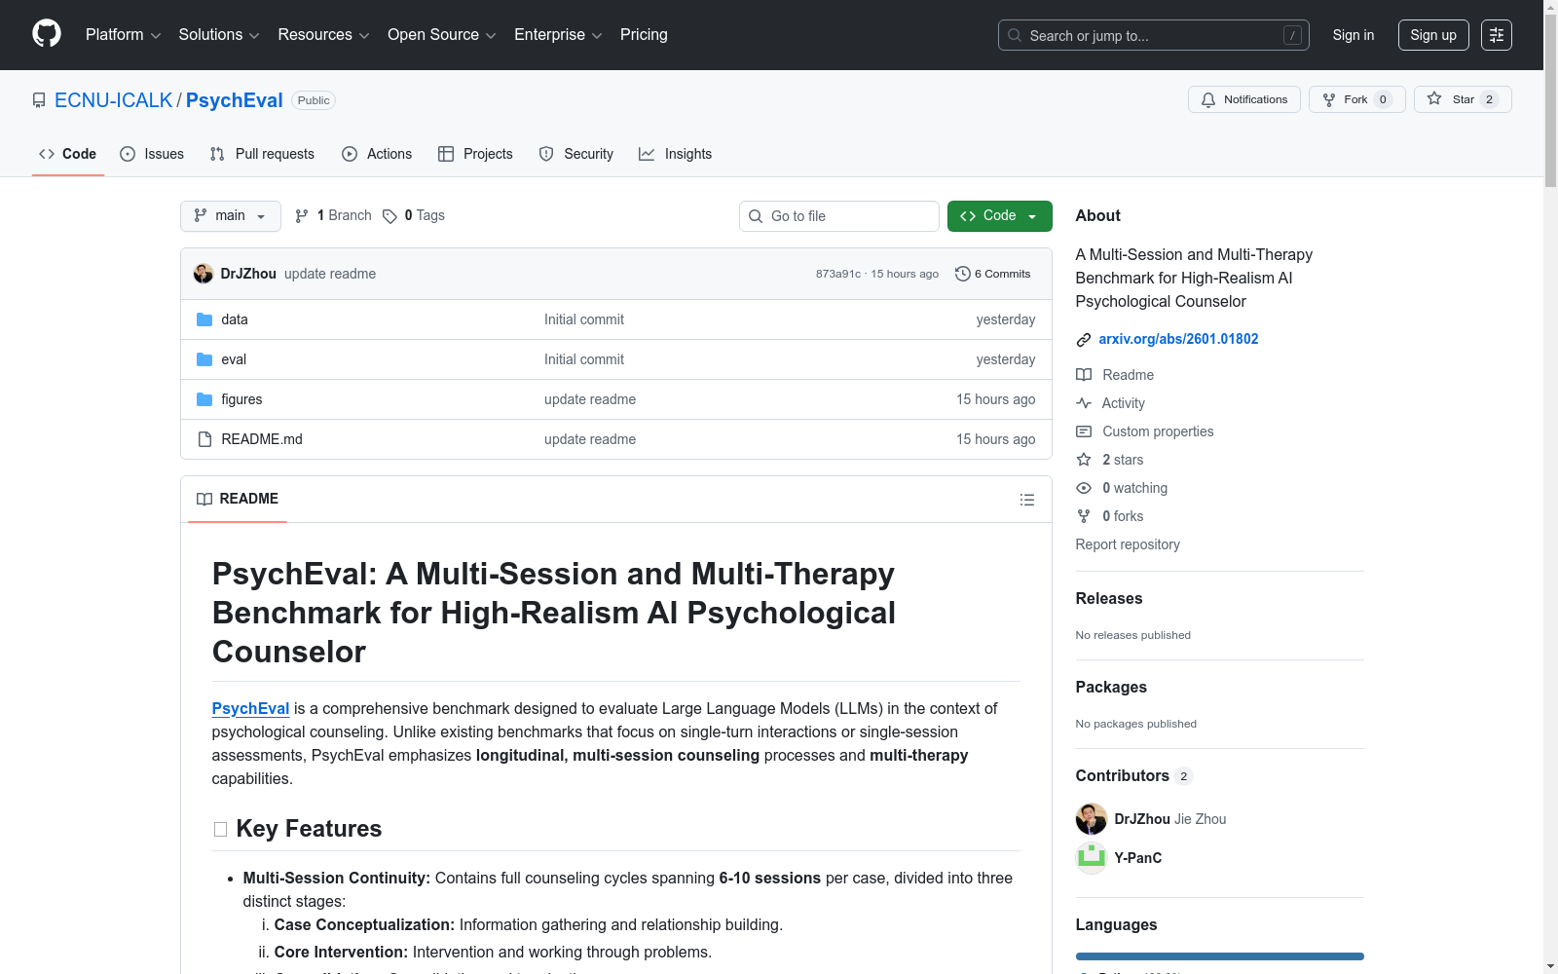
Task: Expand the Enterprise menu
Action: point(558,35)
